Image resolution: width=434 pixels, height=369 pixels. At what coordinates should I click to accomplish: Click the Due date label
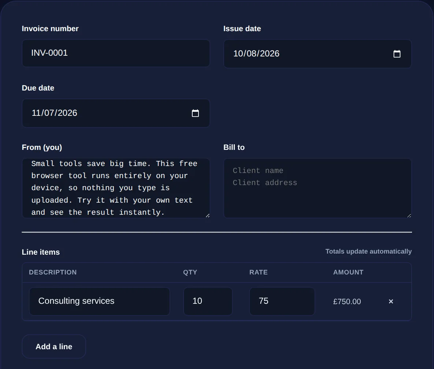(x=38, y=88)
